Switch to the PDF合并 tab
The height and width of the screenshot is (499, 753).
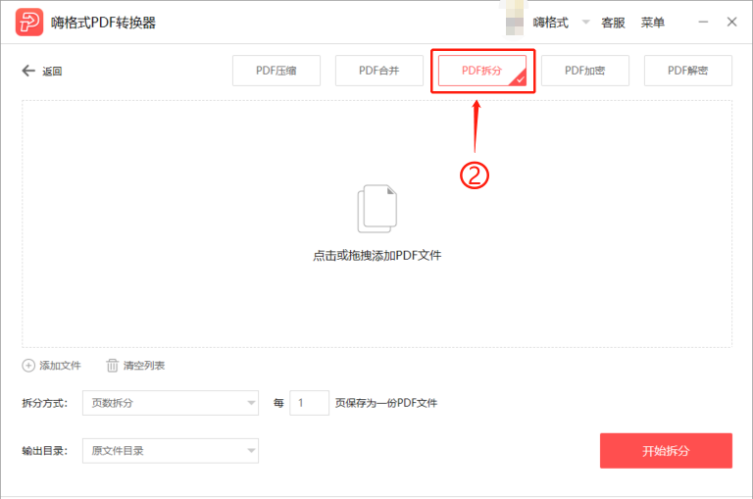click(x=378, y=71)
